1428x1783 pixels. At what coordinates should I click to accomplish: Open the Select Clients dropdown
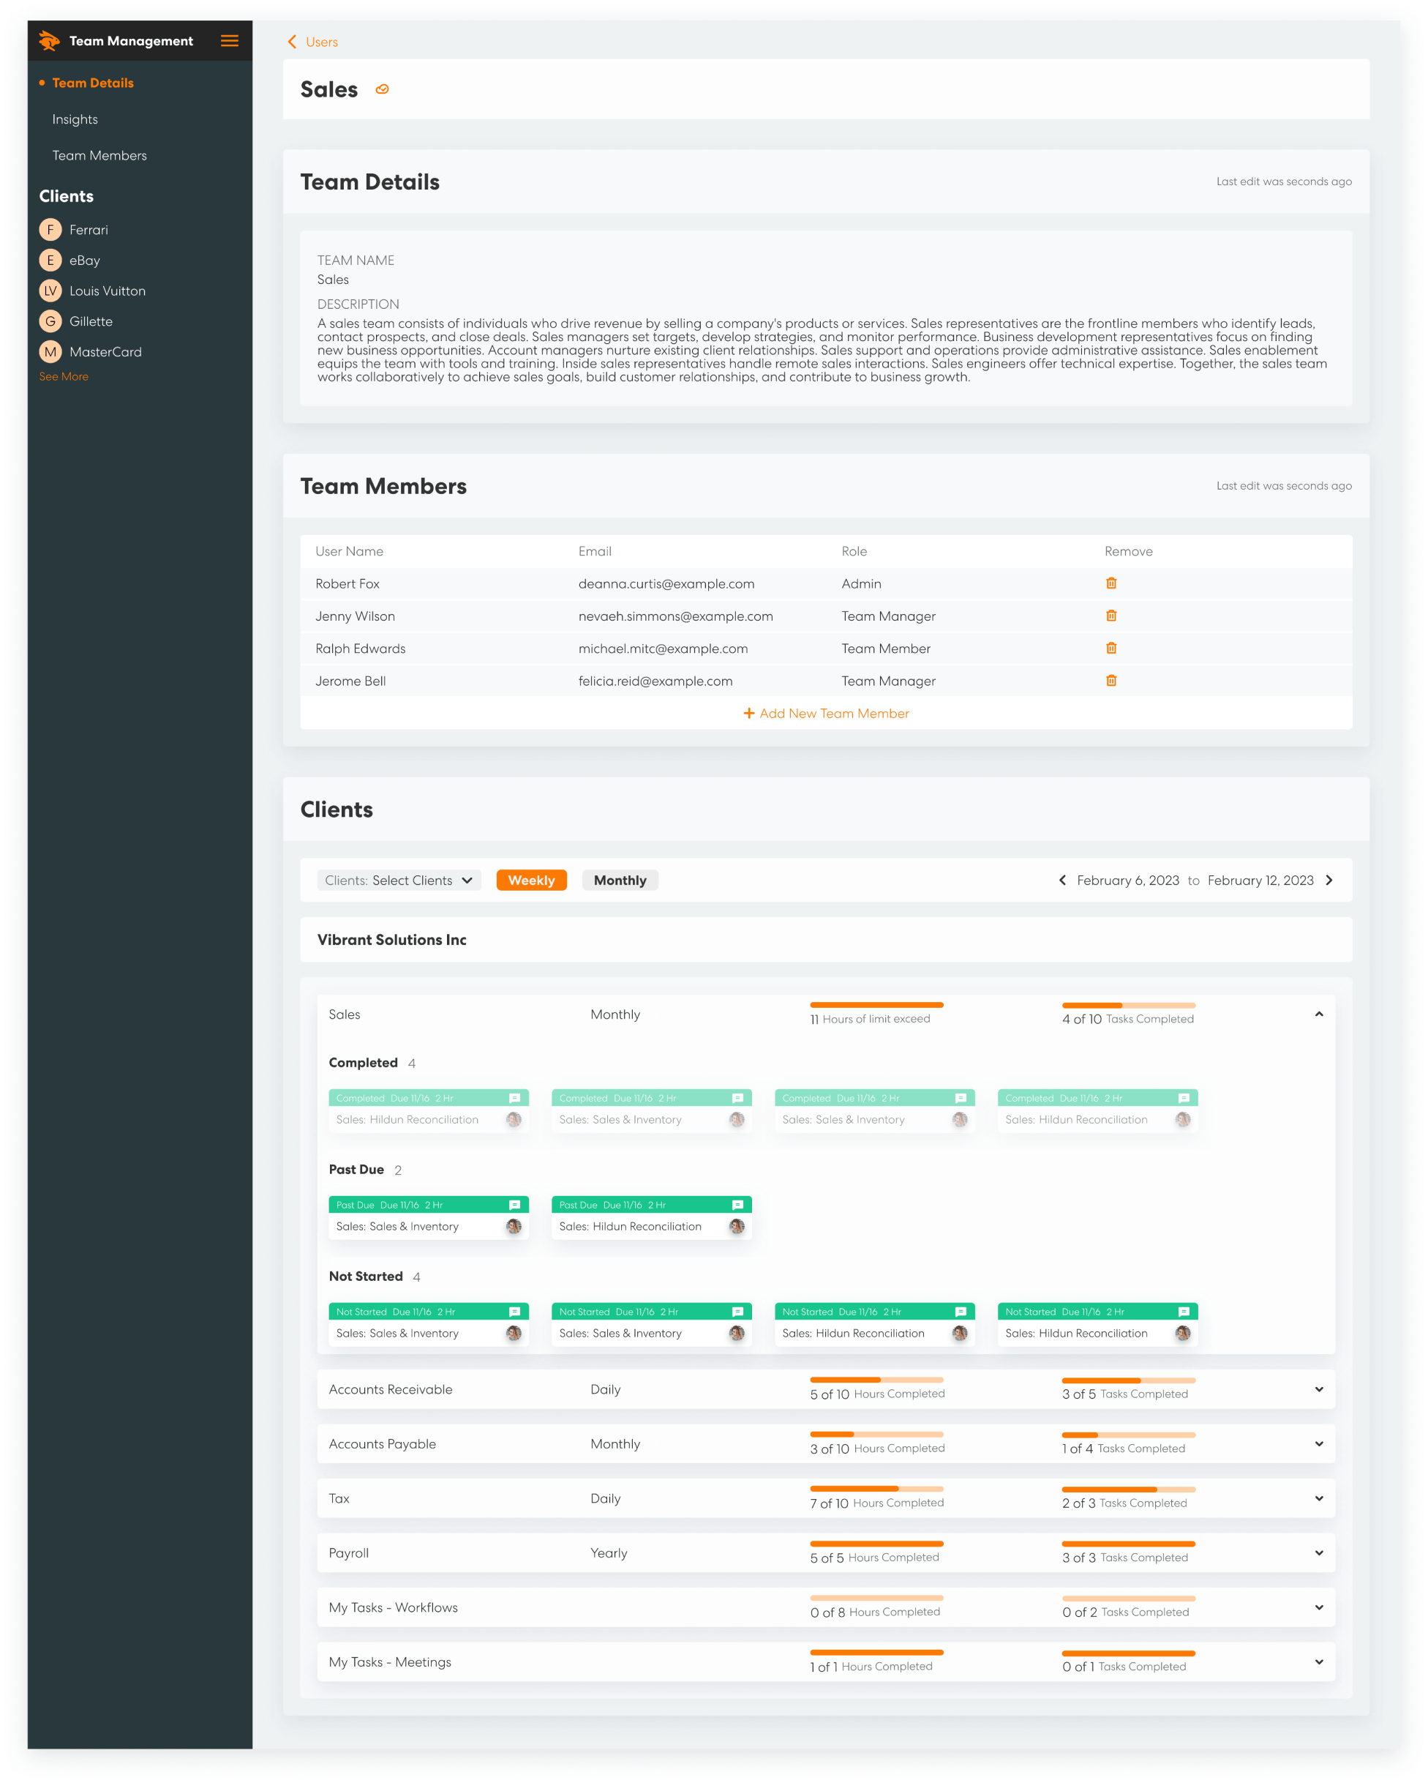(399, 880)
